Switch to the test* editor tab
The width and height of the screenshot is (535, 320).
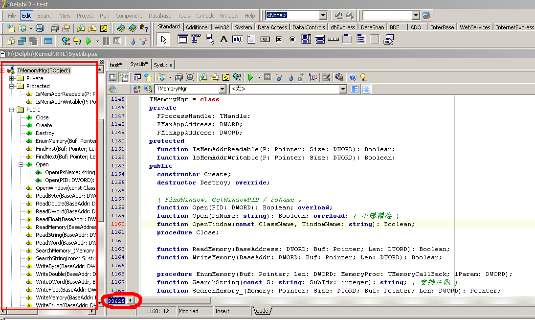point(116,65)
